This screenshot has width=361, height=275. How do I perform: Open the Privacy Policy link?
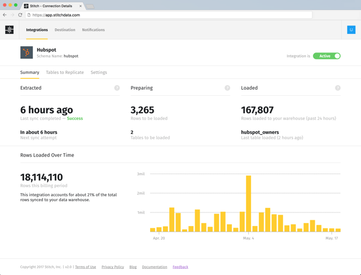tap(112, 267)
